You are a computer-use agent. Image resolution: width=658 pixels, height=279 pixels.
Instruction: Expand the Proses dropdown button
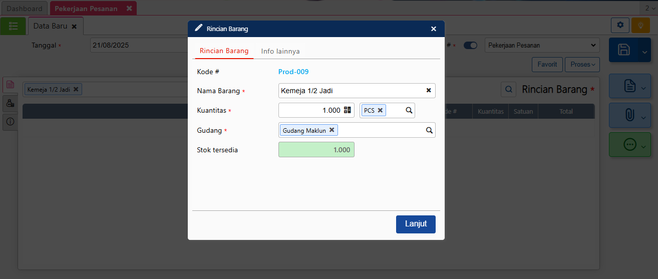(x=582, y=65)
